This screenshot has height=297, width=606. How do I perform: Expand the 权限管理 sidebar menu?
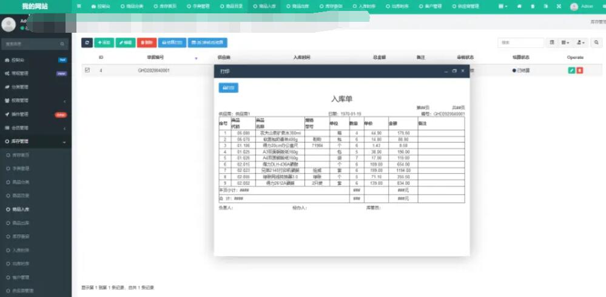[35, 101]
